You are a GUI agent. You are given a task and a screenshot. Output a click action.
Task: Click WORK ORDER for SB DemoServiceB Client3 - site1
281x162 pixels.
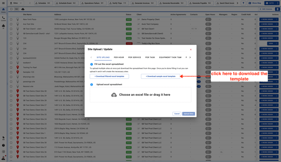coord(267,34)
